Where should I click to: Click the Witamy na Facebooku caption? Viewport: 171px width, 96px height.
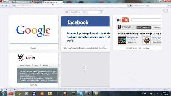click(85, 48)
